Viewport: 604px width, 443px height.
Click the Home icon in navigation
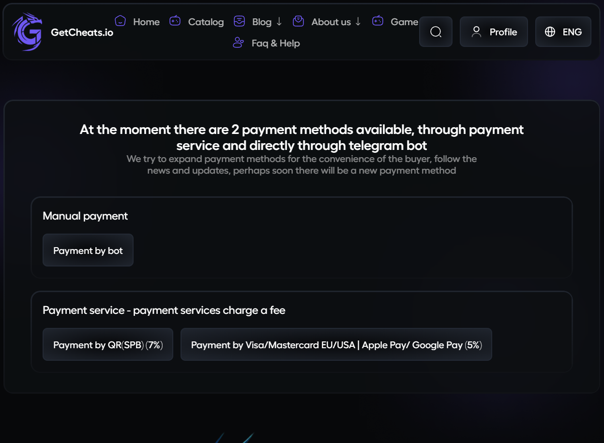pos(120,21)
